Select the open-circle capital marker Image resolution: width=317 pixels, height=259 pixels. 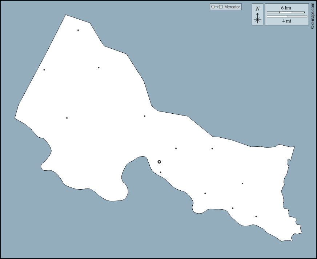point(159,162)
